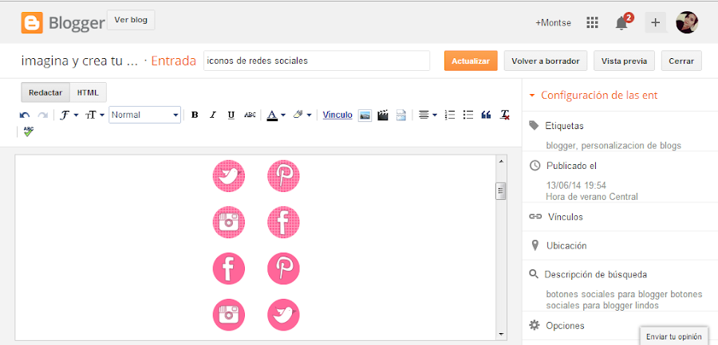Screen dimensions: 718x345
Task: Open the profile avatar menu
Action: coord(687,22)
